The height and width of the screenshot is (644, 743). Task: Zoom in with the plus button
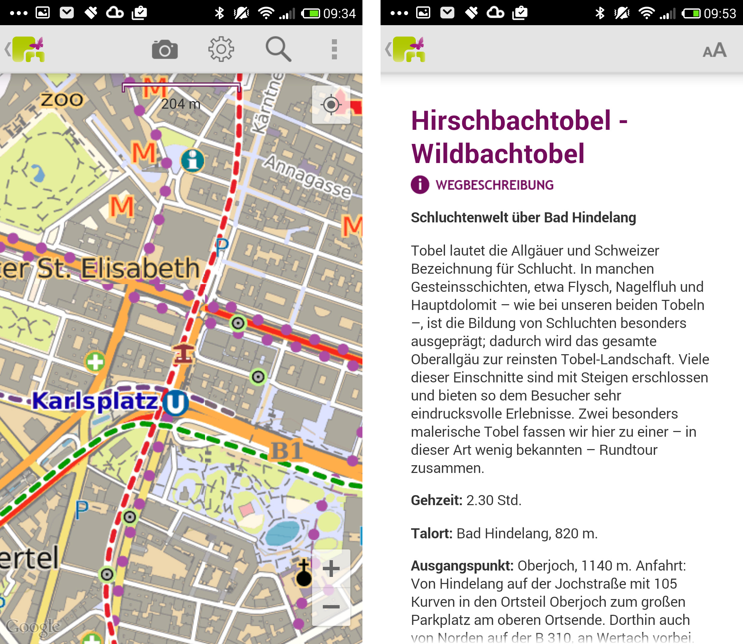click(331, 569)
